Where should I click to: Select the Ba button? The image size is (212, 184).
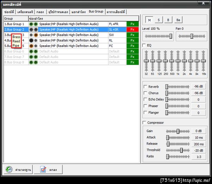click(178, 20)
